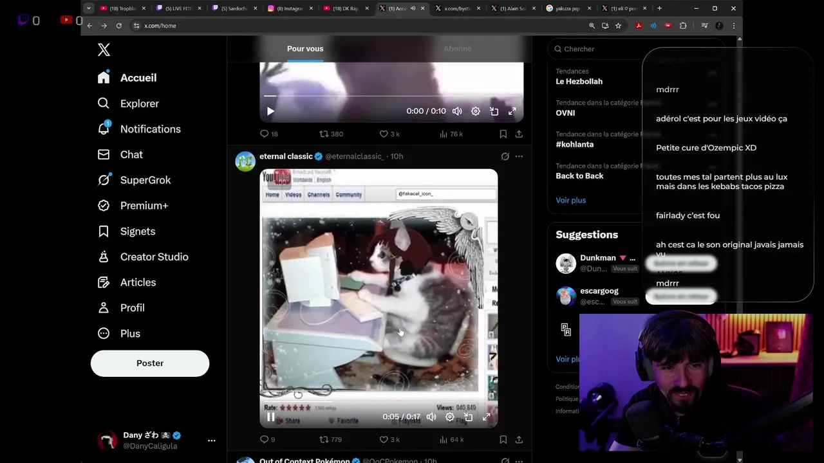Open eternal classic display name link
824x463 pixels.
(x=286, y=156)
